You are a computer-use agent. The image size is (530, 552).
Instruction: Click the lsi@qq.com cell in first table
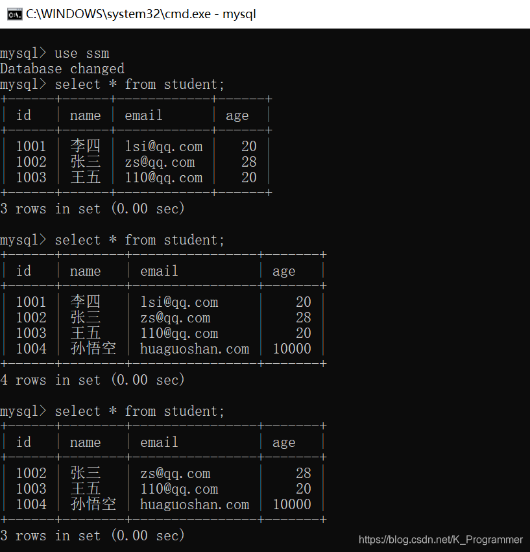(163, 147)
